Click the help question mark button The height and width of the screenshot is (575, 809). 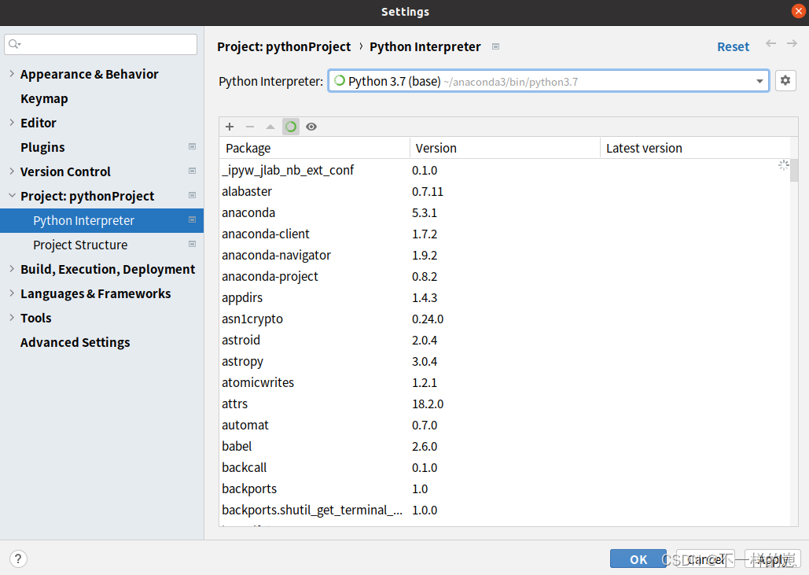click(x=18, y=558)
